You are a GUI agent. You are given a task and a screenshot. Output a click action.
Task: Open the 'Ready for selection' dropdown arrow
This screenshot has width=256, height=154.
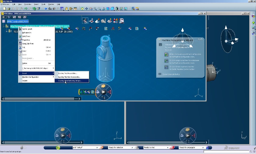pos(132,148)
